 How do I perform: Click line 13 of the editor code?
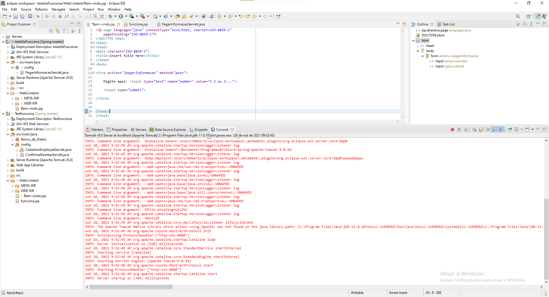point(170,81)
